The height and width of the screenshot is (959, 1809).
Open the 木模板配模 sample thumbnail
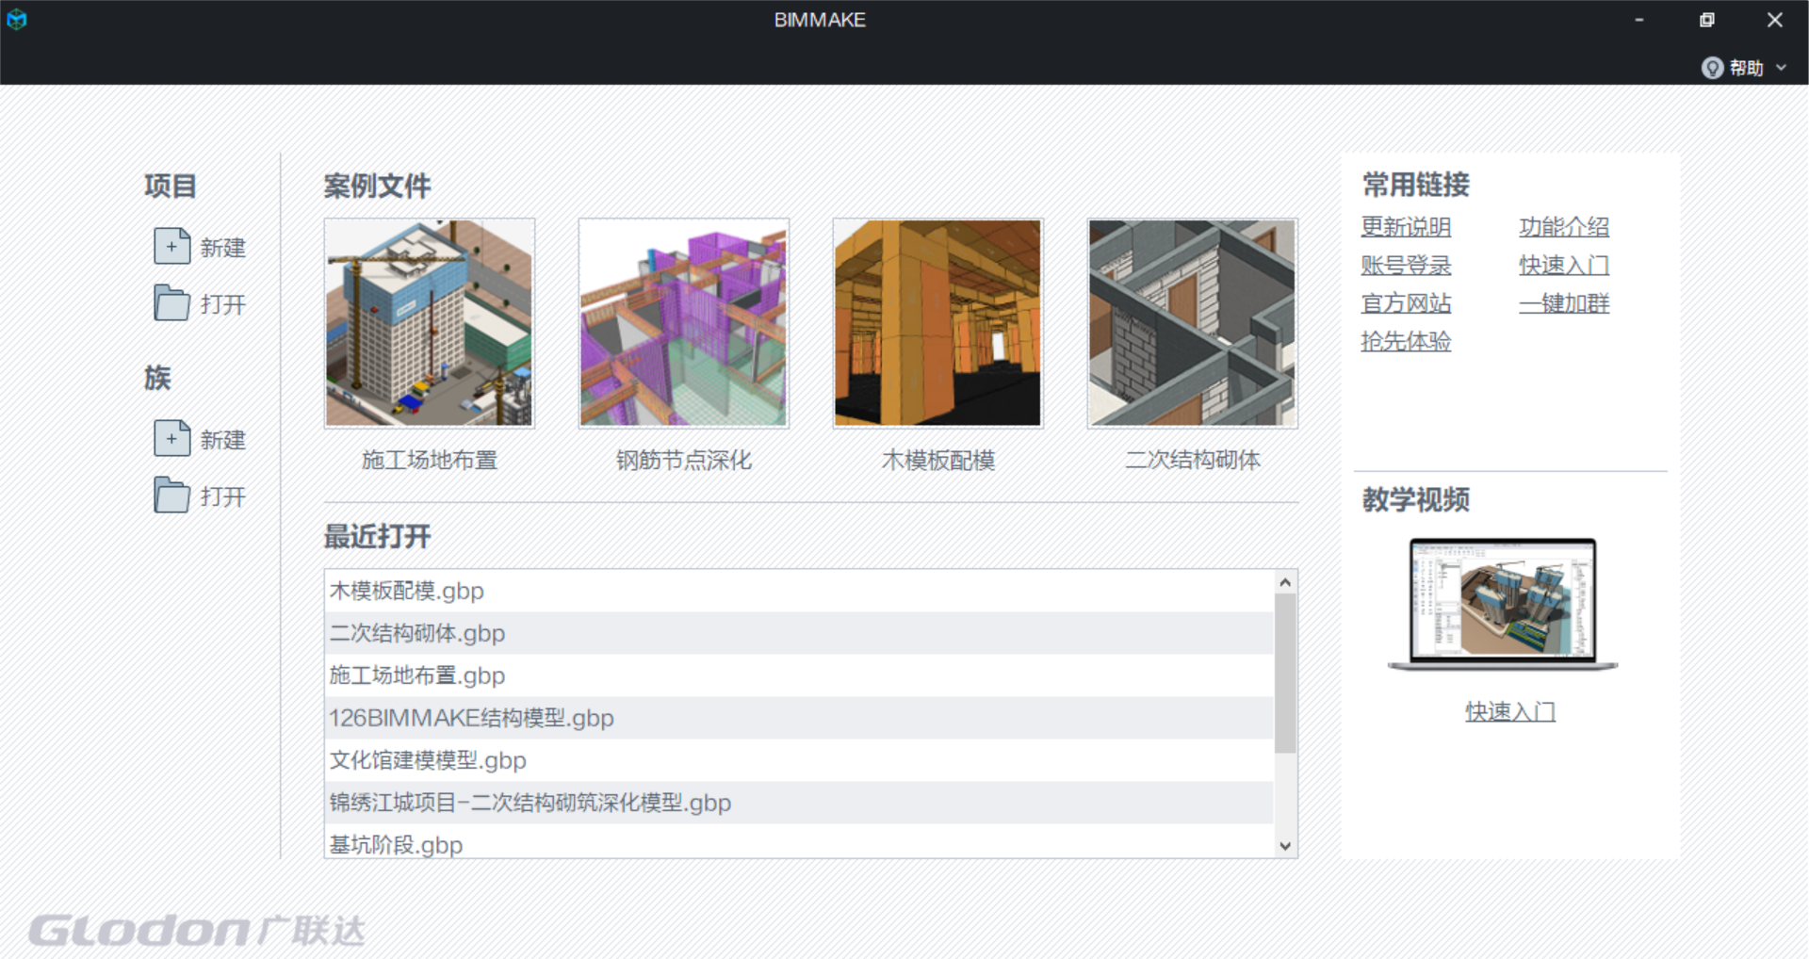click(938, 323)
